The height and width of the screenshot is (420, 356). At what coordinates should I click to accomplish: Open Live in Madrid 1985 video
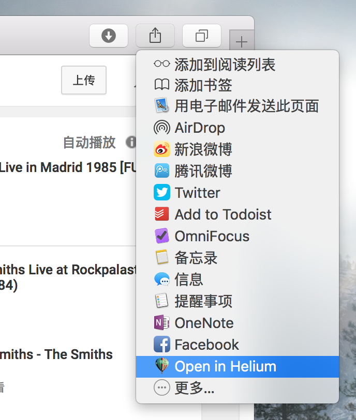tap(68, 167)
